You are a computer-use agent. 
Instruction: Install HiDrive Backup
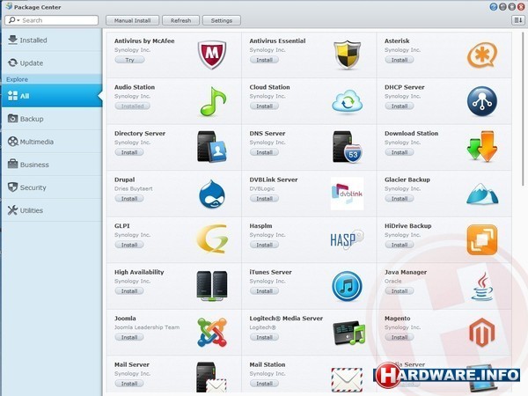point(400,245)
